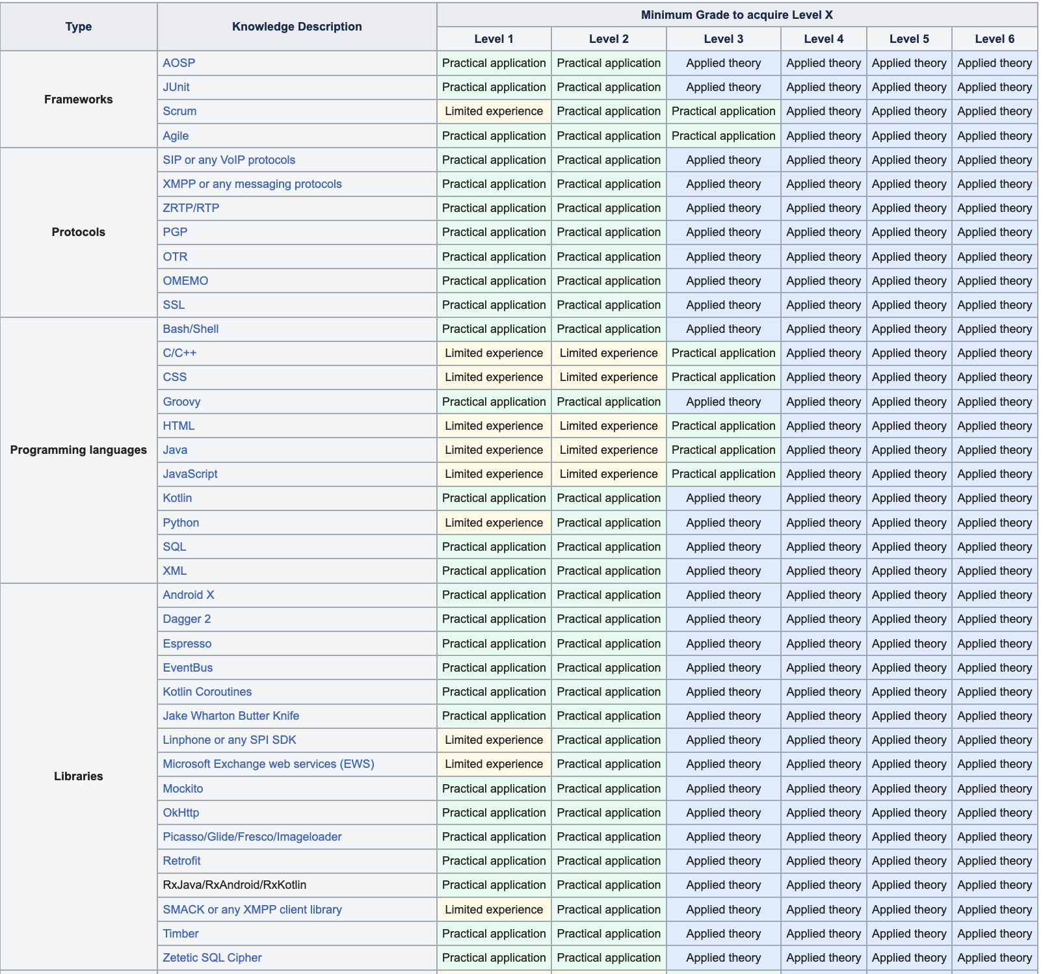Open the ZRTP/RTP protocol link
Image resolution: width=1043 pixels, height=974 pixels.
click(x=191, y=208)
